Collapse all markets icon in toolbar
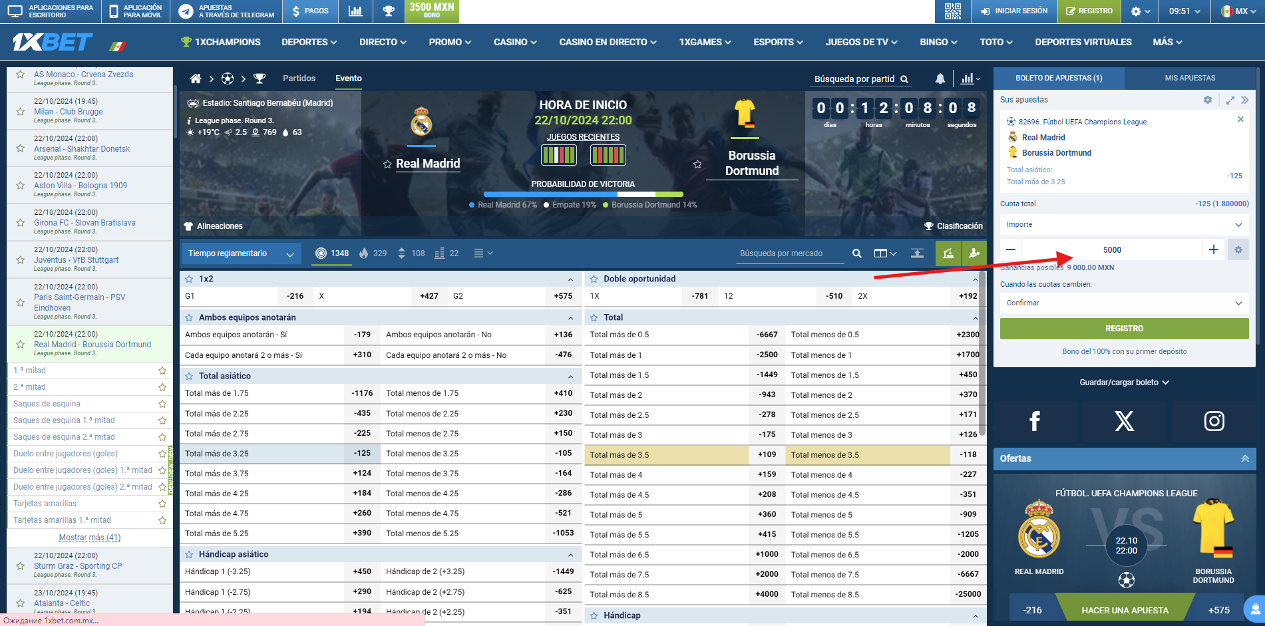1265x626 pixels. pyautogui.click(x=917, y=253)
